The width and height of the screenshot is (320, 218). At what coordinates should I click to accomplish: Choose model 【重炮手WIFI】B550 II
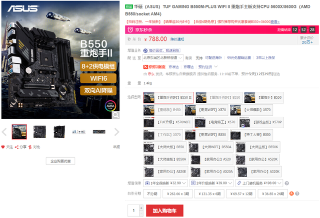click(168, 98)
